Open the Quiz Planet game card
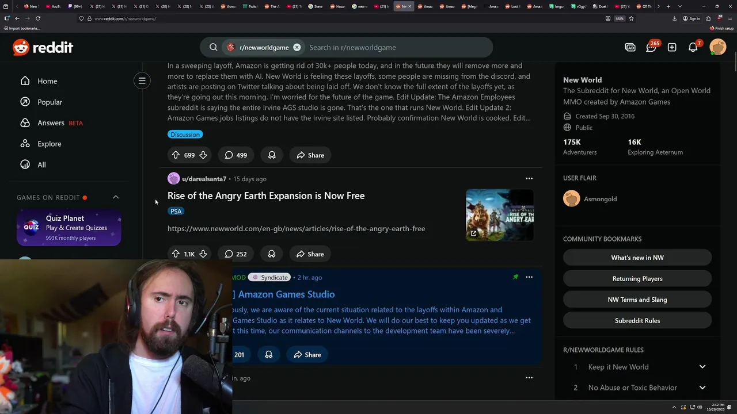This screenshot has height=414, width=737. [x=69, y=228]
